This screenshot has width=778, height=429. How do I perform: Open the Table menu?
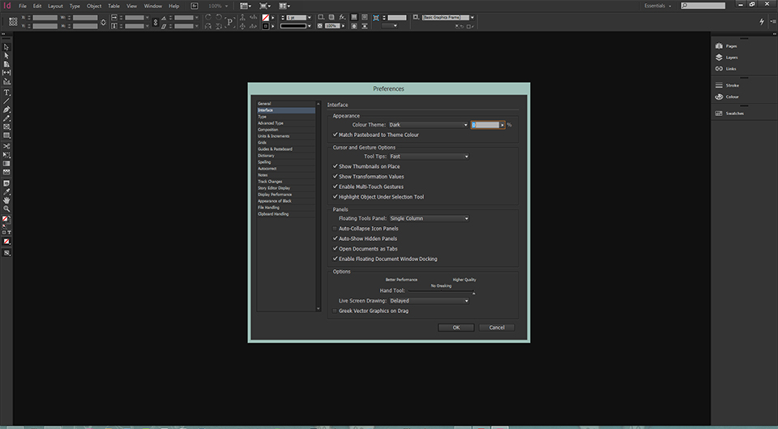[113, 6]
